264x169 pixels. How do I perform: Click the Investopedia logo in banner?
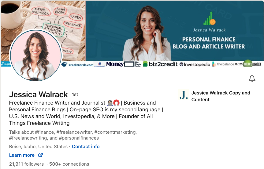(x=195, y=64)
